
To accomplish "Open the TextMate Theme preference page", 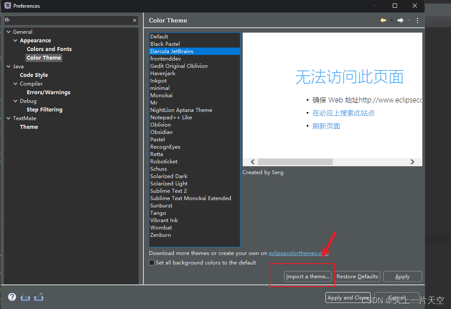I will (29, 127).
